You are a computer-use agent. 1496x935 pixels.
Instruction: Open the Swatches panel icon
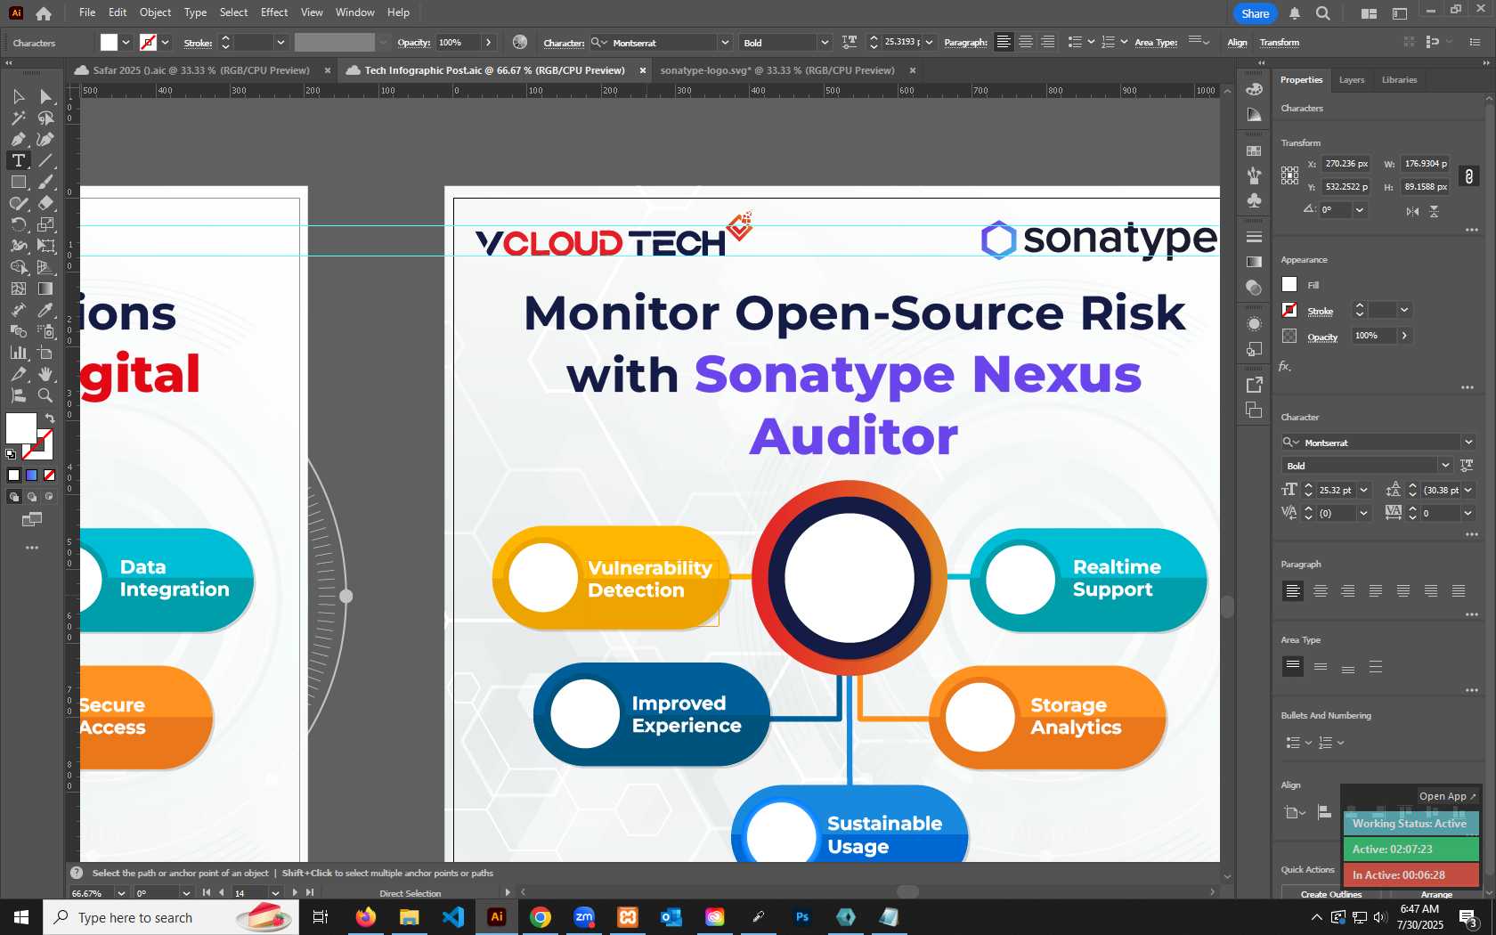(1254, 151)
